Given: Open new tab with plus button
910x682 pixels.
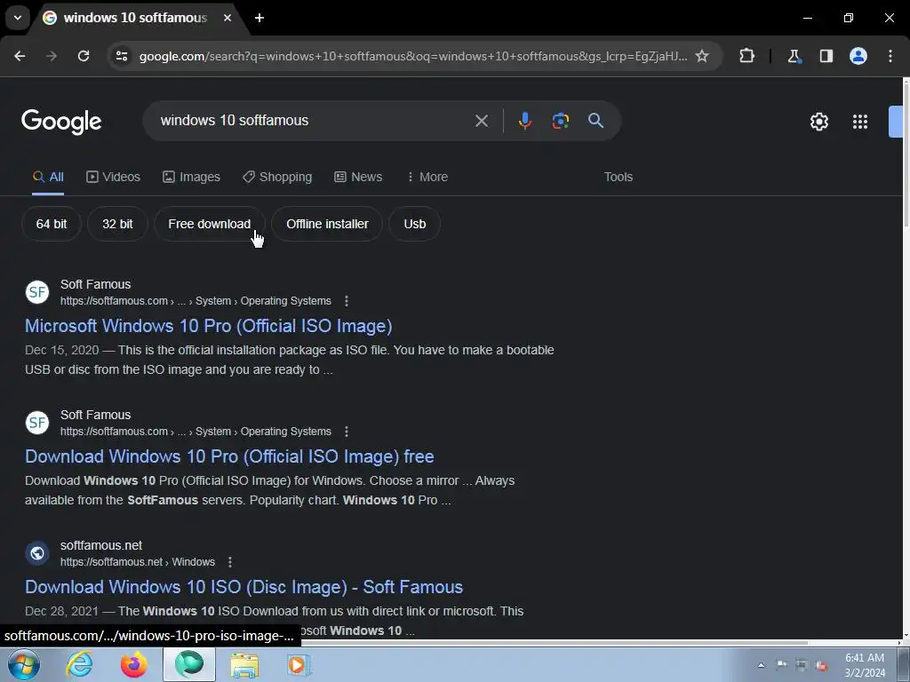Looking at the screenshot, I should coord(259,18).
